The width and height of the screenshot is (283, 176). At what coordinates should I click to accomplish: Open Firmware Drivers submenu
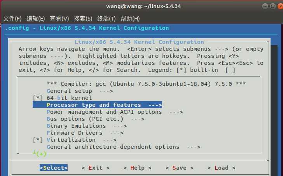tap(85, 133)
